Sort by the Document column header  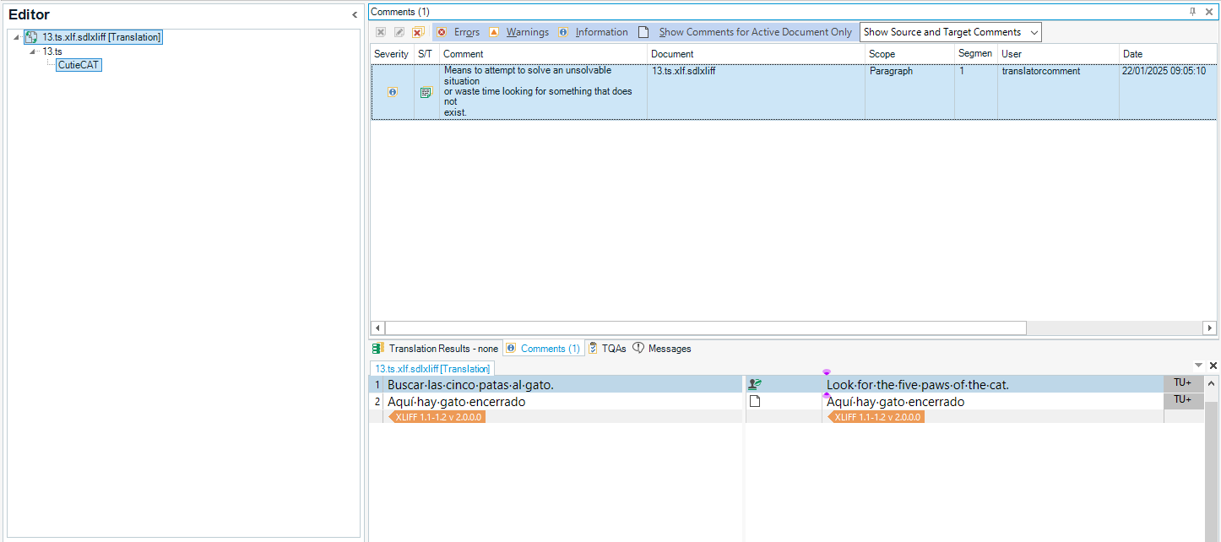pos(756,54)
